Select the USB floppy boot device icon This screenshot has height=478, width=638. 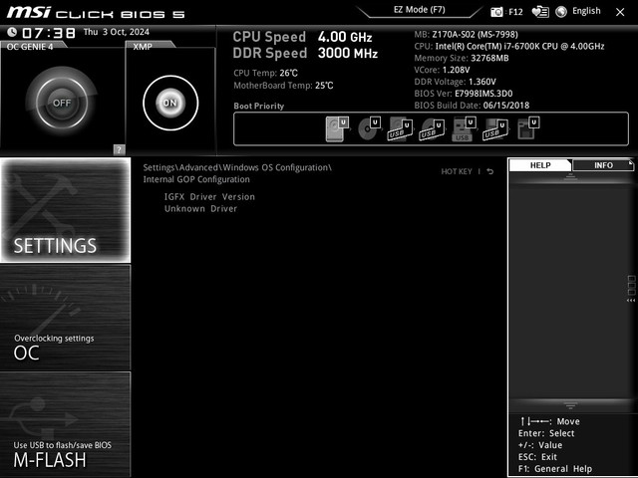coord(495,129)
